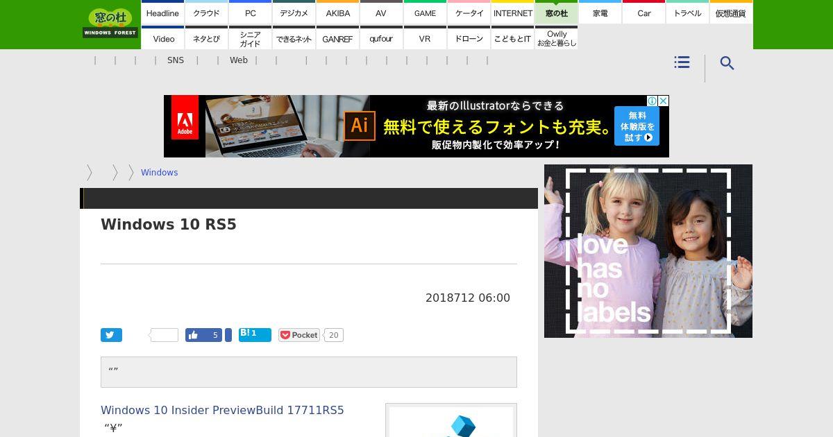
Task: Open the こどもとIT tab
Action: click(513, 38)
